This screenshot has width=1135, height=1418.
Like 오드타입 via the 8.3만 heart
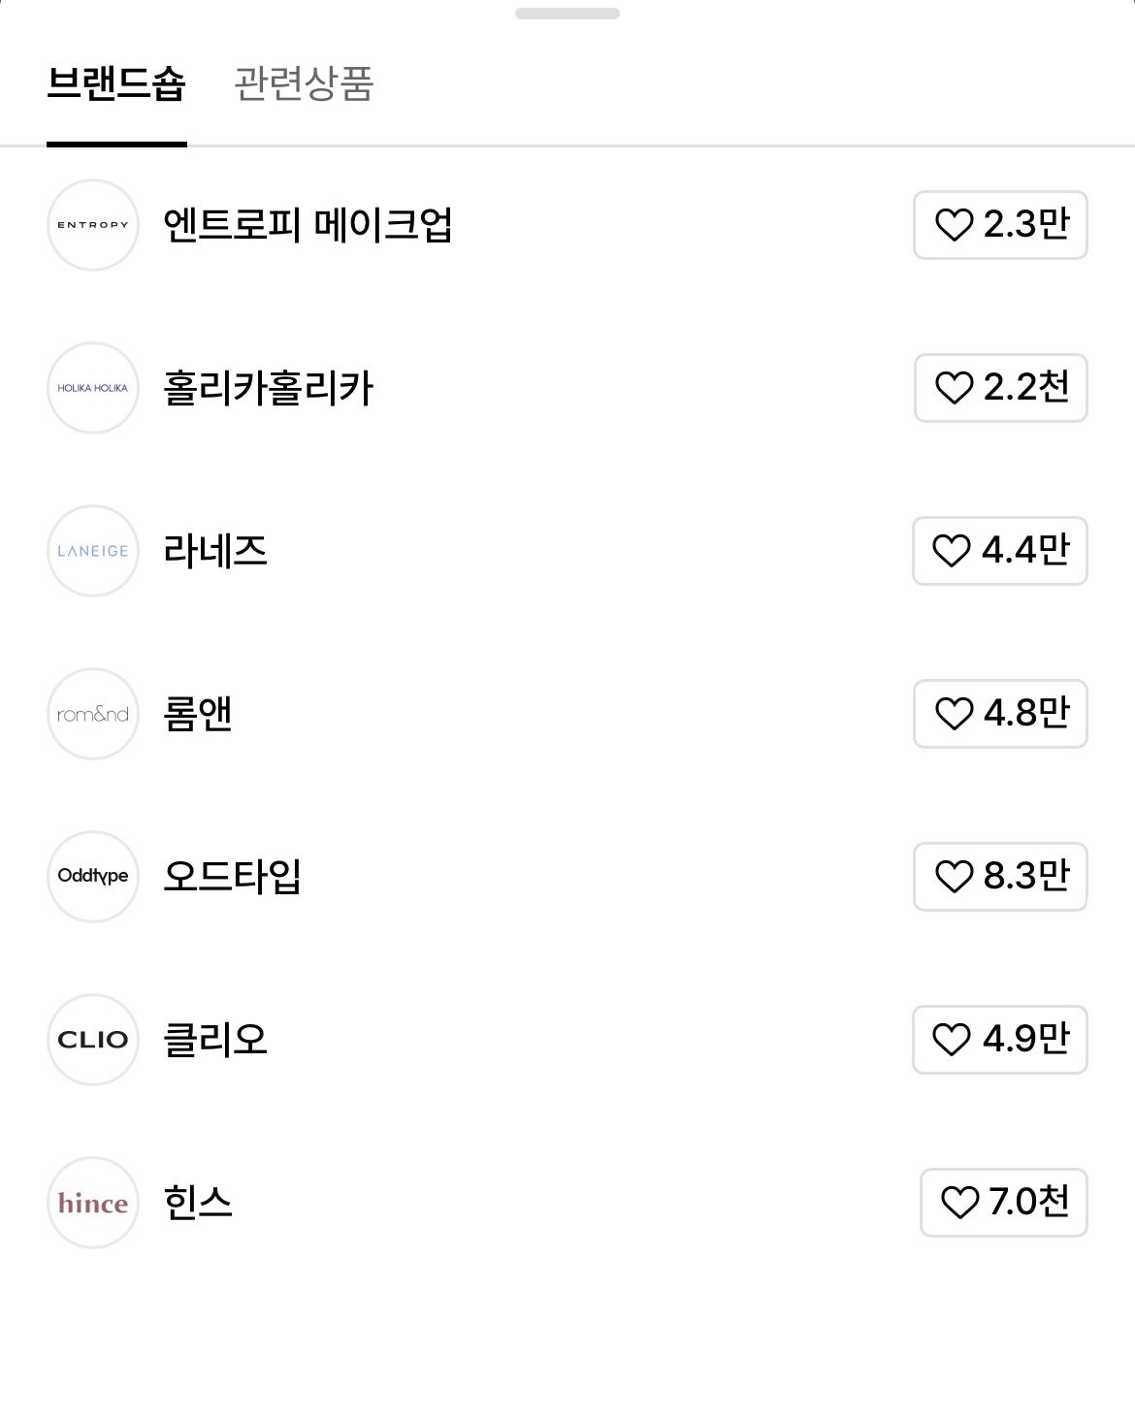tap(1000, 877)
